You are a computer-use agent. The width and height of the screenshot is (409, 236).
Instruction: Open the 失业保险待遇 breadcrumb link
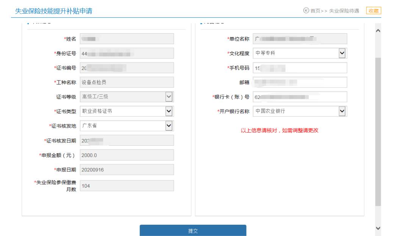coord(344,11)
